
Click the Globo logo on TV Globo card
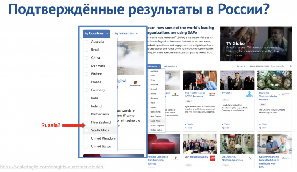(x=249, y=94)
